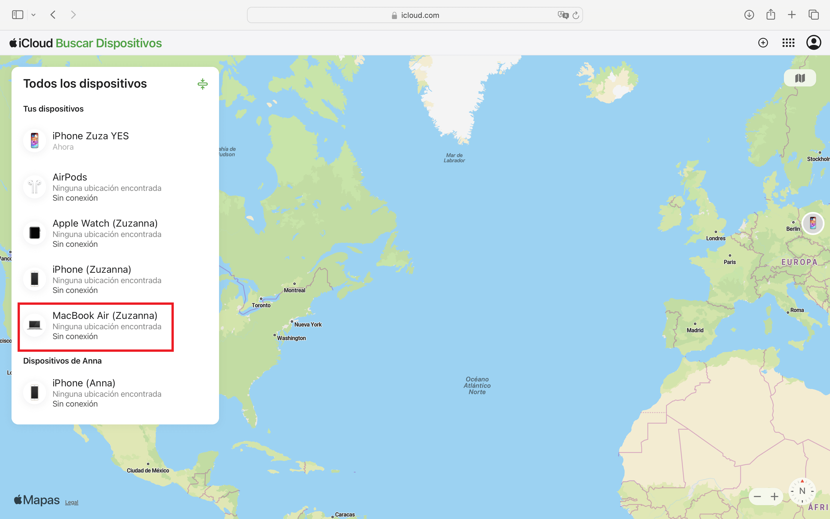Click the Buscar Dispositivos title
This screenshot has width=830, height=519.
pos(108,43)
